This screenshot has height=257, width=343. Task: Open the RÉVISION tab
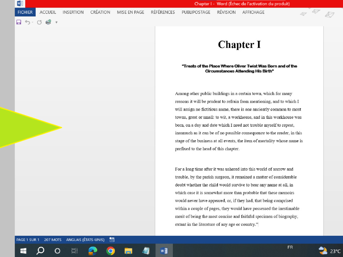coord(226,12)
